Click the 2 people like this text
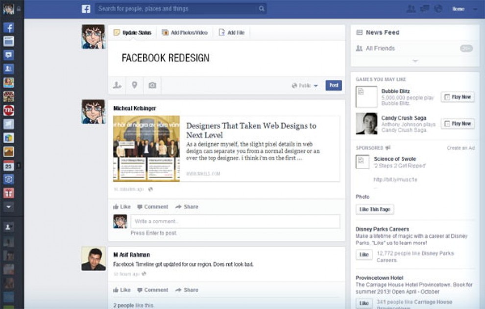 (x=134, y=305)
